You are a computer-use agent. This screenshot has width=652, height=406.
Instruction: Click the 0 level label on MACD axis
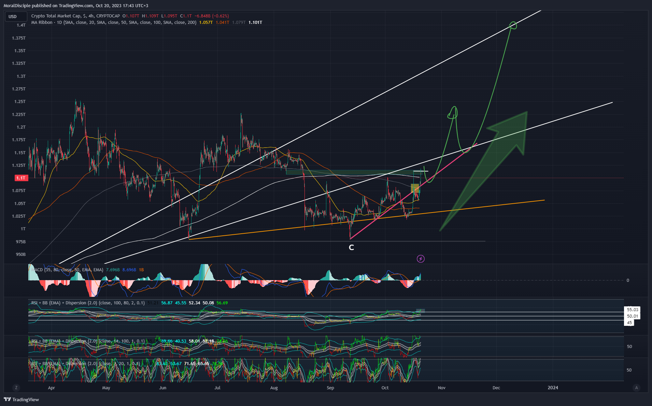[x=628, y=280]
